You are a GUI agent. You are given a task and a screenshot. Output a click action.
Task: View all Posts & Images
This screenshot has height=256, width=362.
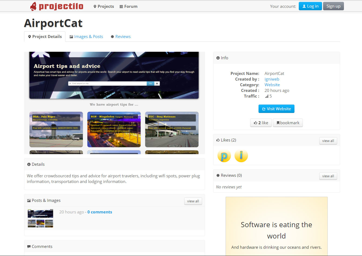coord(193,201)
